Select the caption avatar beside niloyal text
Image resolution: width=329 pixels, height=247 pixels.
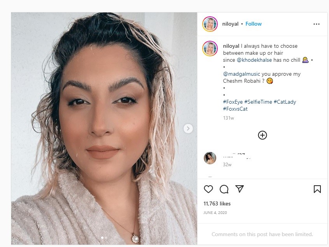[x=210, y=49]
